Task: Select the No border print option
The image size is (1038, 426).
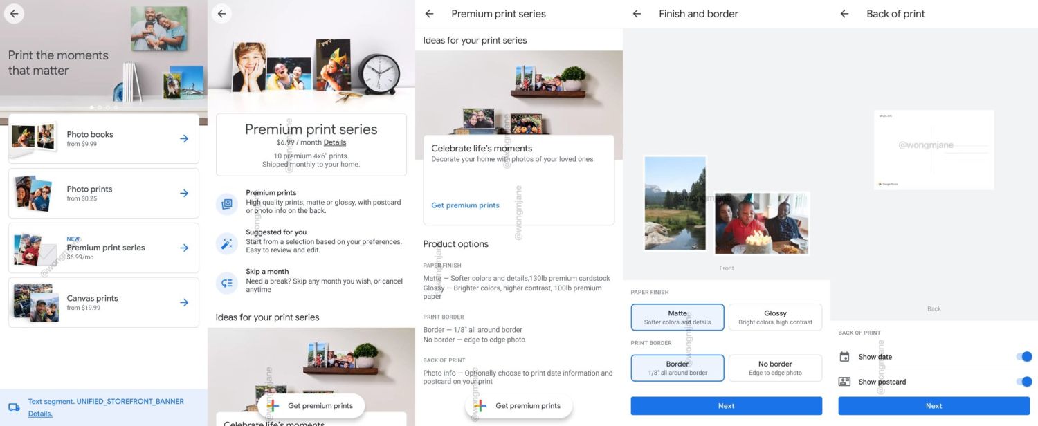Action: (775, 368)
